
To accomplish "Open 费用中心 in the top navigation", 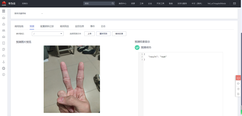I will click(x=123, y=3).
